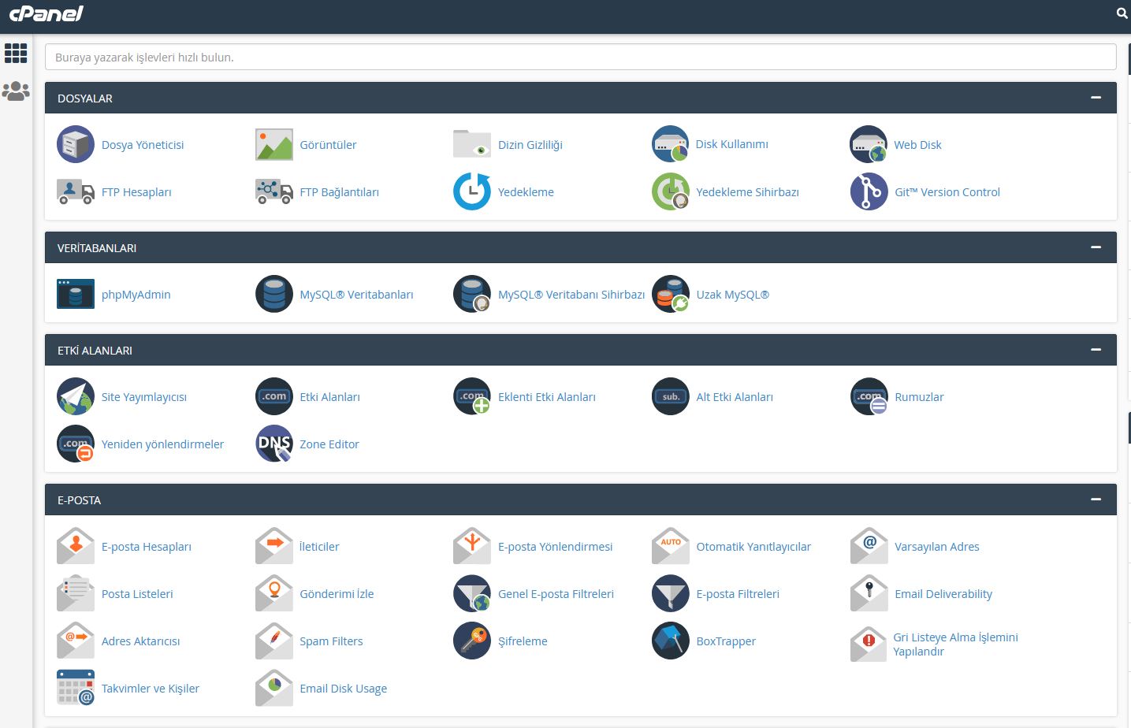Open the Zone Editor DNS icon
The width and height of the screenshot is (1131, 728).
pyautogui.click(x=274, y=444)
